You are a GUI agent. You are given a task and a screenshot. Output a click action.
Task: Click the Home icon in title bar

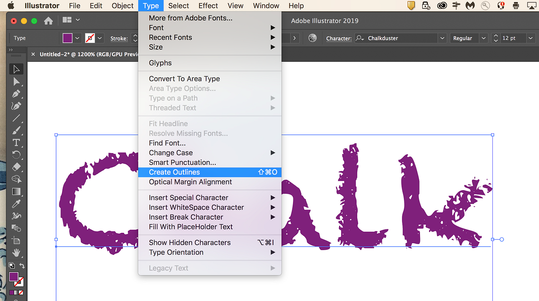48,21
